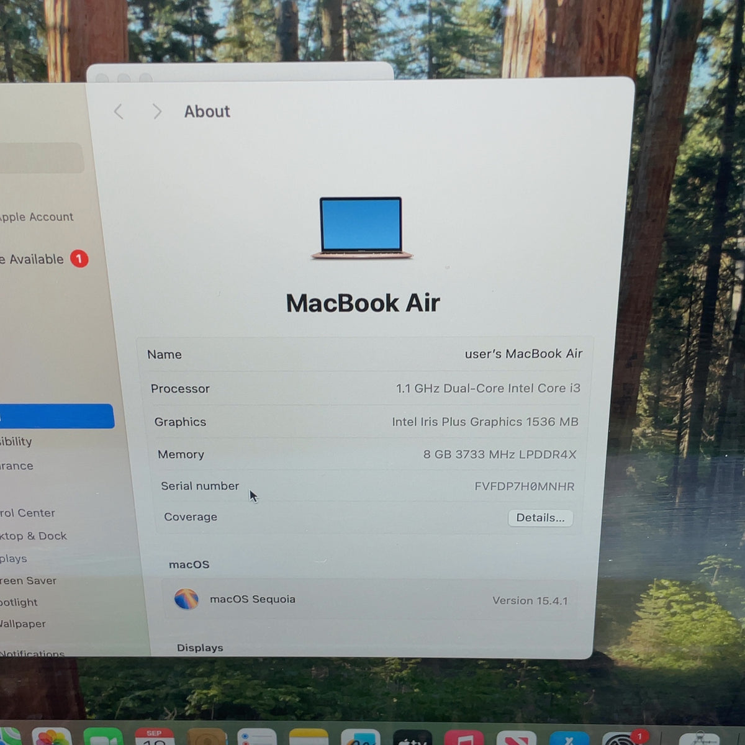
Task: Click "1.1 GHz Dual-Core Intel Core i3"
Action: coord(488,388)
